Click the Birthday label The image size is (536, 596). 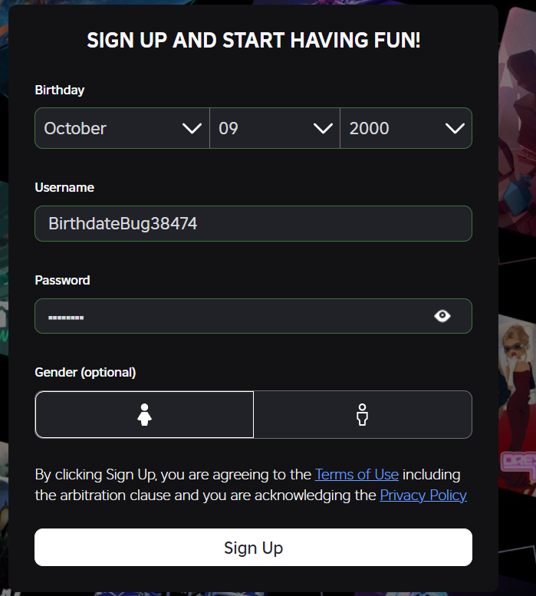(x=60, y=90)
